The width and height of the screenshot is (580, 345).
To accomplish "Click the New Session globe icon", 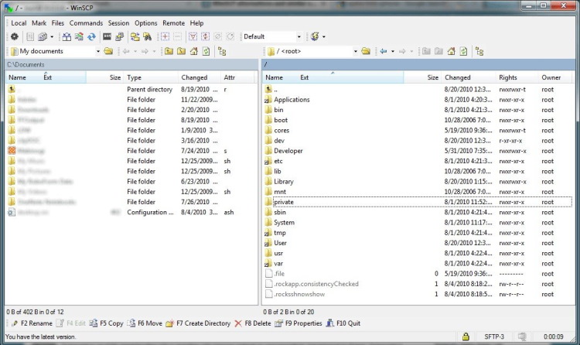I will [x=315, y=36].
